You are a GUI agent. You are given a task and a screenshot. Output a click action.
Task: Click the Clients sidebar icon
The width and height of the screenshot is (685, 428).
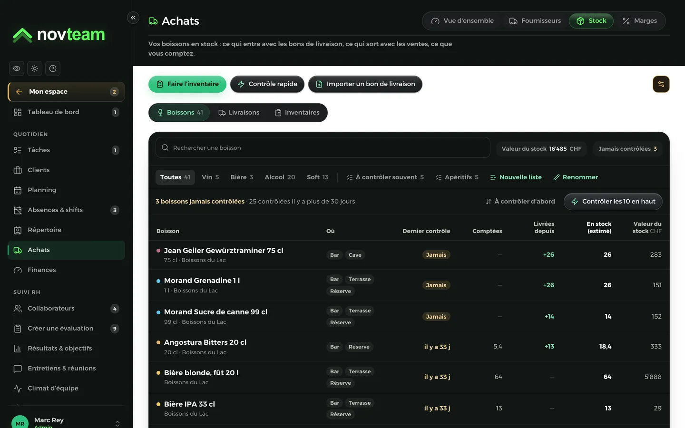(x=18, y=170)
